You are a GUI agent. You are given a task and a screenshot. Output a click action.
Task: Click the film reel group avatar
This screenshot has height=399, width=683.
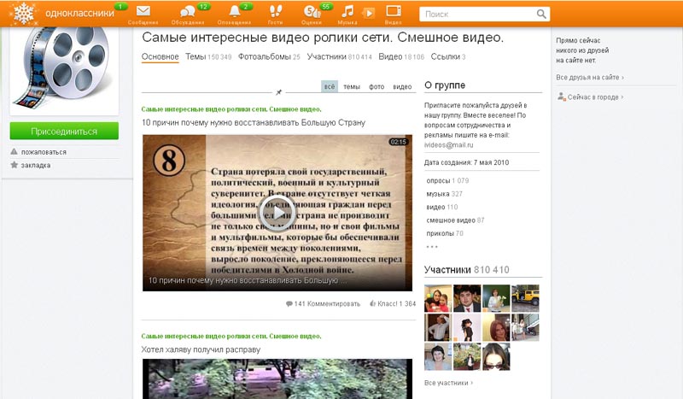coord(64,69)
